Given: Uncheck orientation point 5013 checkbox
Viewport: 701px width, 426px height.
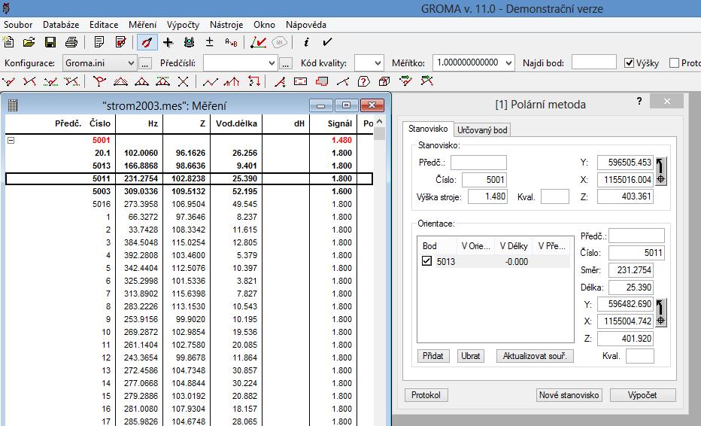Looking at the screenshot, I should point(427,261).
